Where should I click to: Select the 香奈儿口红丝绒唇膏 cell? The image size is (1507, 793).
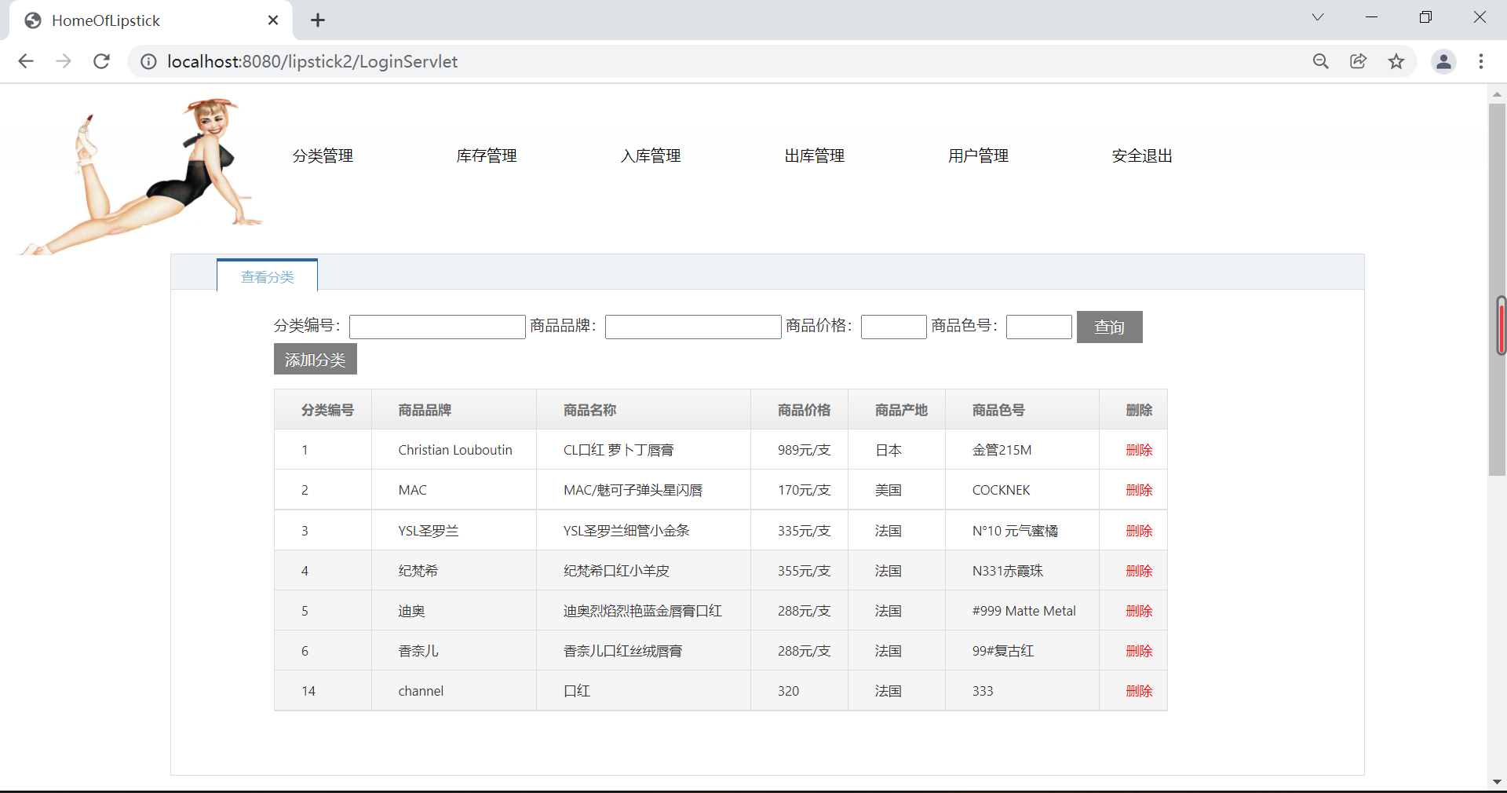coord(644,651)
